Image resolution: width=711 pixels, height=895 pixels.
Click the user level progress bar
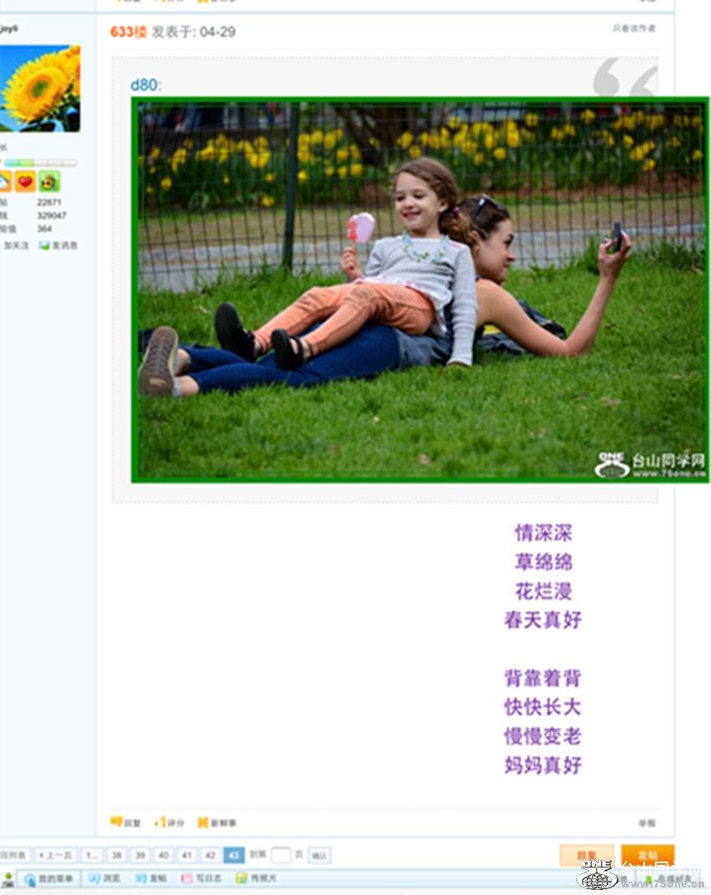tap(40, 163)
